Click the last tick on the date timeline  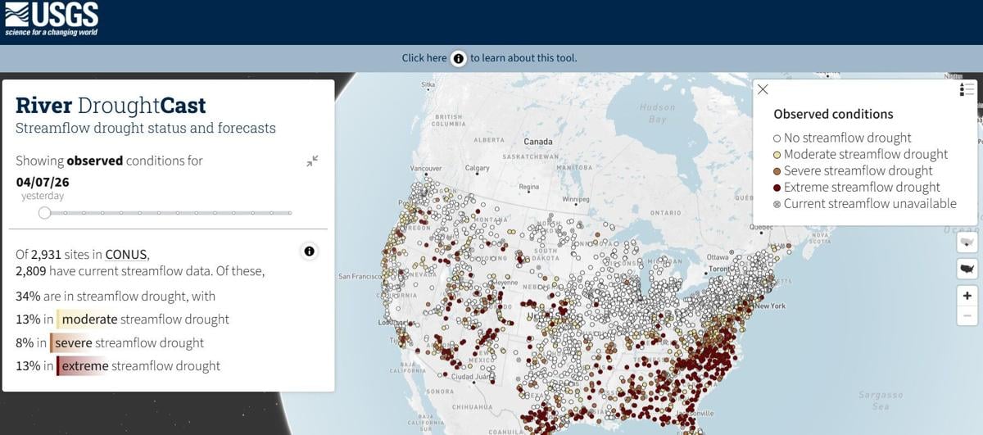[288, 213]
